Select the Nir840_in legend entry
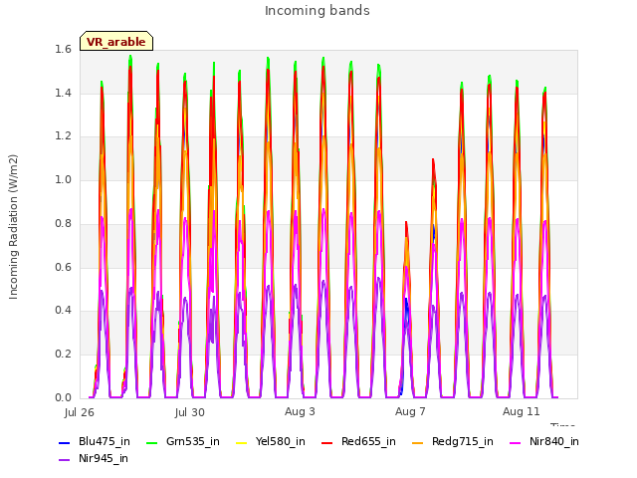637x478 pixels. [544, 441]
